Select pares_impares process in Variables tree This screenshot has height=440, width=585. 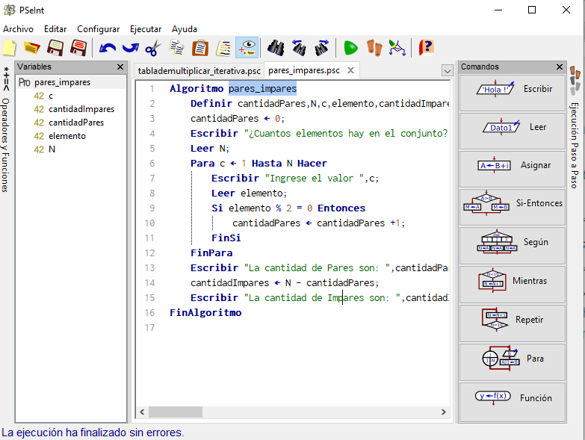pos(62,82)
